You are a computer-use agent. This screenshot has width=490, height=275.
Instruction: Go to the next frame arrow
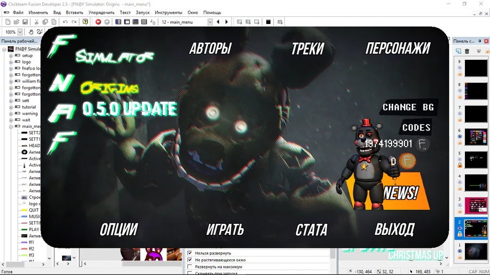coord(226,22)
